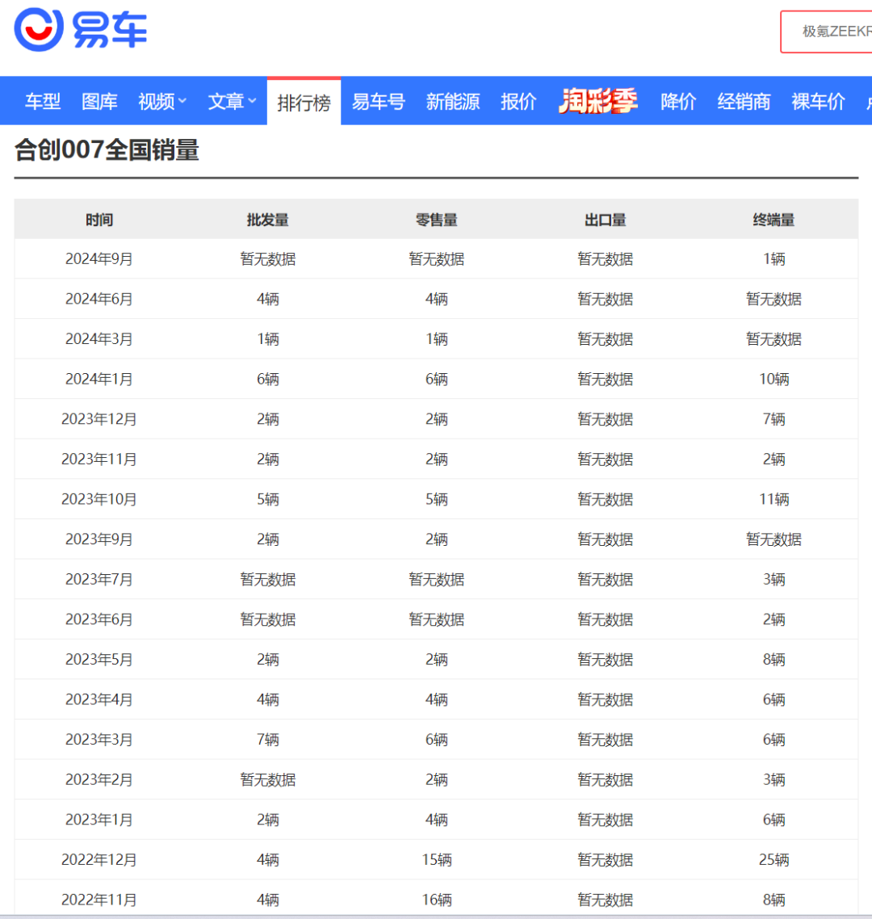This screenshot has width=872, height=919.
Task: Click the search box with 极氪ZEEKR
Action: click(826, 31)
